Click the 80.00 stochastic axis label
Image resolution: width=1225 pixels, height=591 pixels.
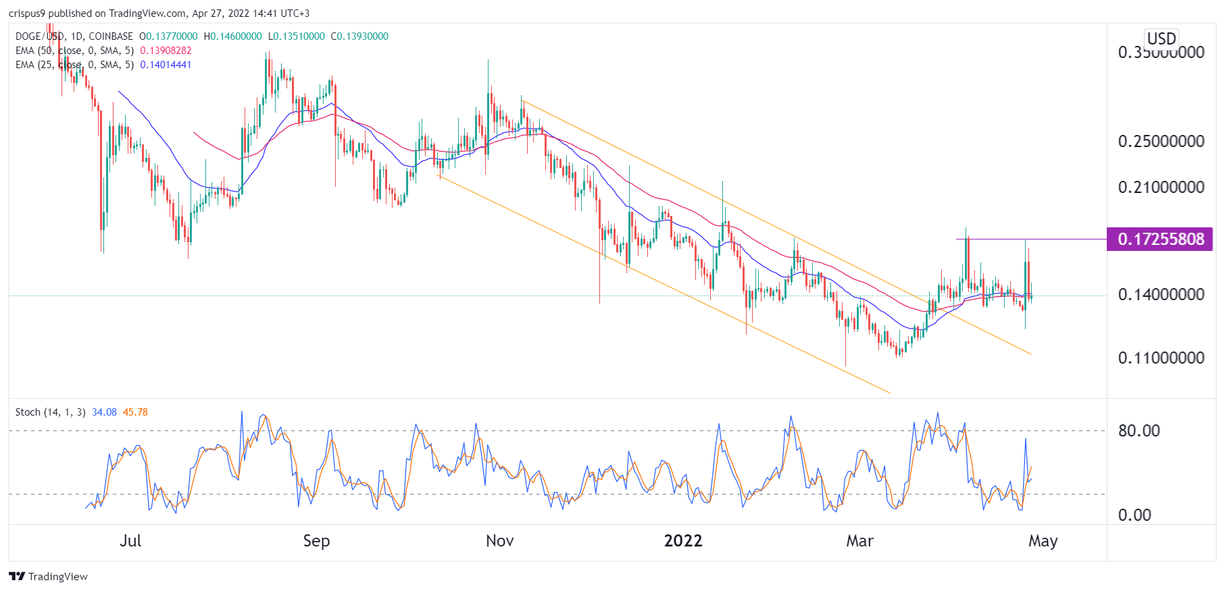point(1139,431)
